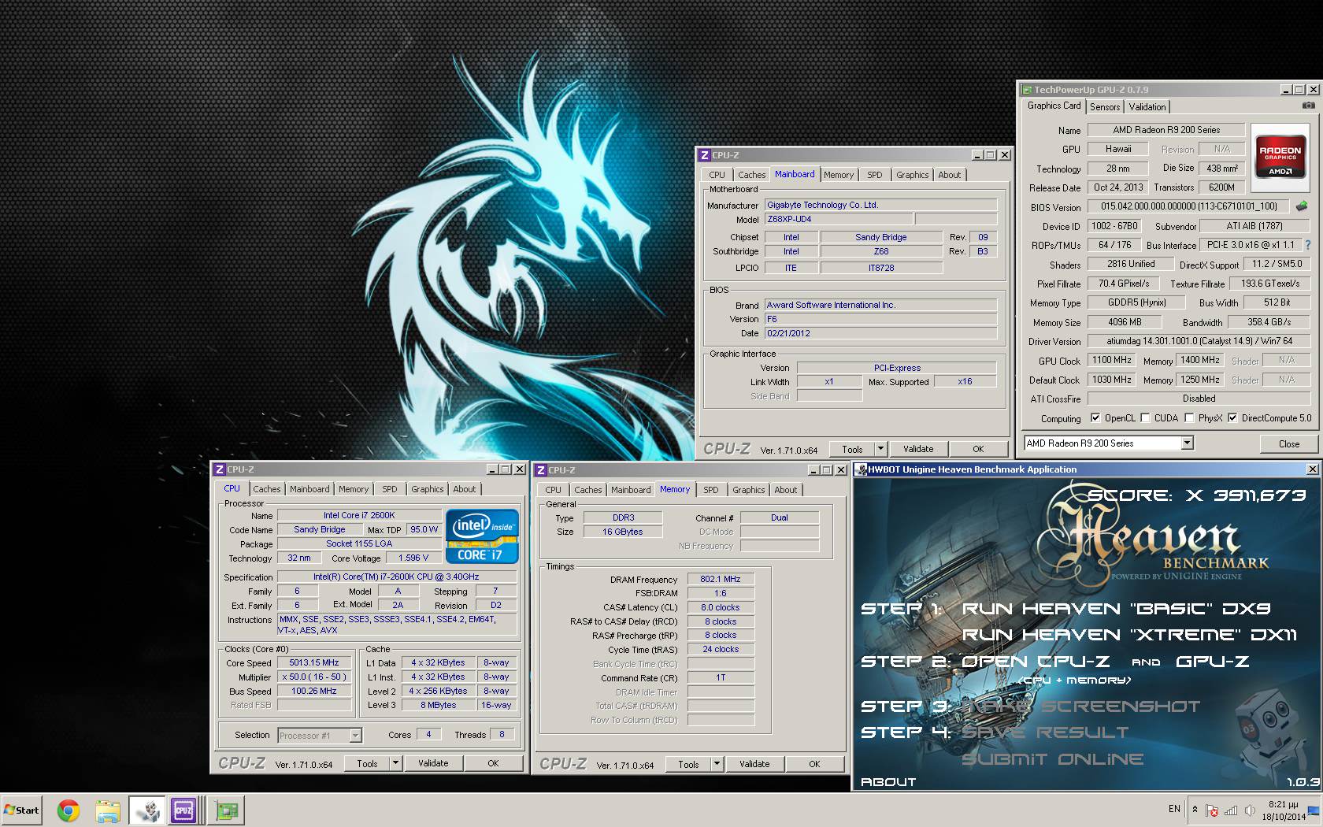Click the Core Speed 5013.15 MHz value
The height and width of the screenshot is (827, 1323).
coord(313,663)
